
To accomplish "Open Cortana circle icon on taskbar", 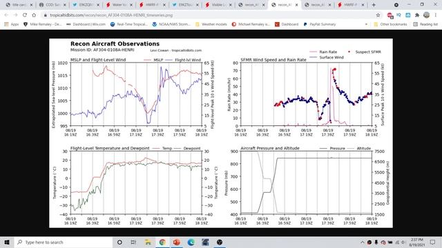I will point(119,242).
